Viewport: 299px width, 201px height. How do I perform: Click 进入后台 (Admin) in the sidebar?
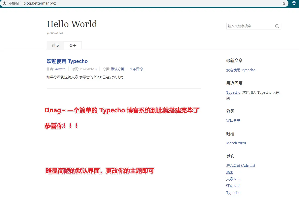click(x=240, y=165)
